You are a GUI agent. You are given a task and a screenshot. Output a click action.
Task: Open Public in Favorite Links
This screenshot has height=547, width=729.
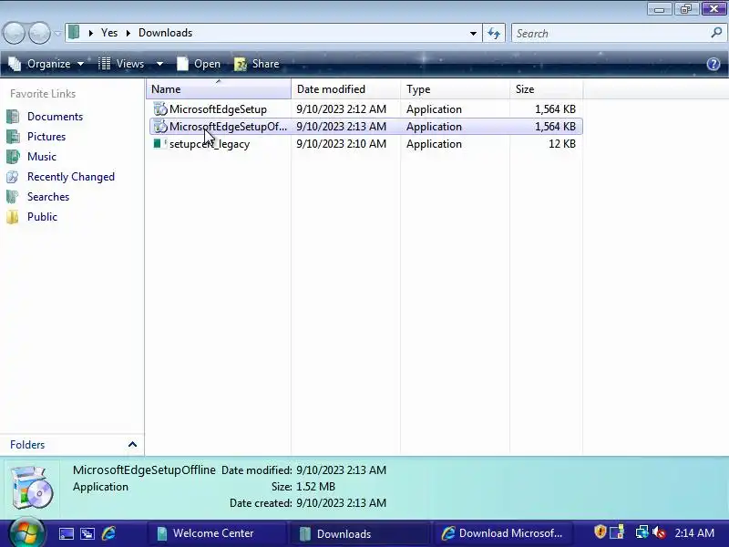[42, 217]
